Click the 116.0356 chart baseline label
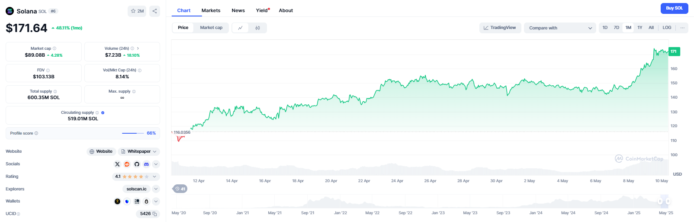The height and width of the screenshot is (222, 694). click(x=182, y=132)
